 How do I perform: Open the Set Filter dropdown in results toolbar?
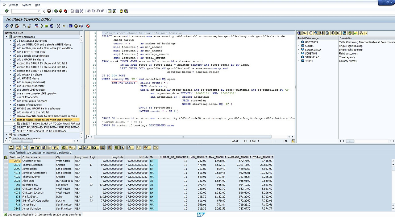(x=58, y=147)
